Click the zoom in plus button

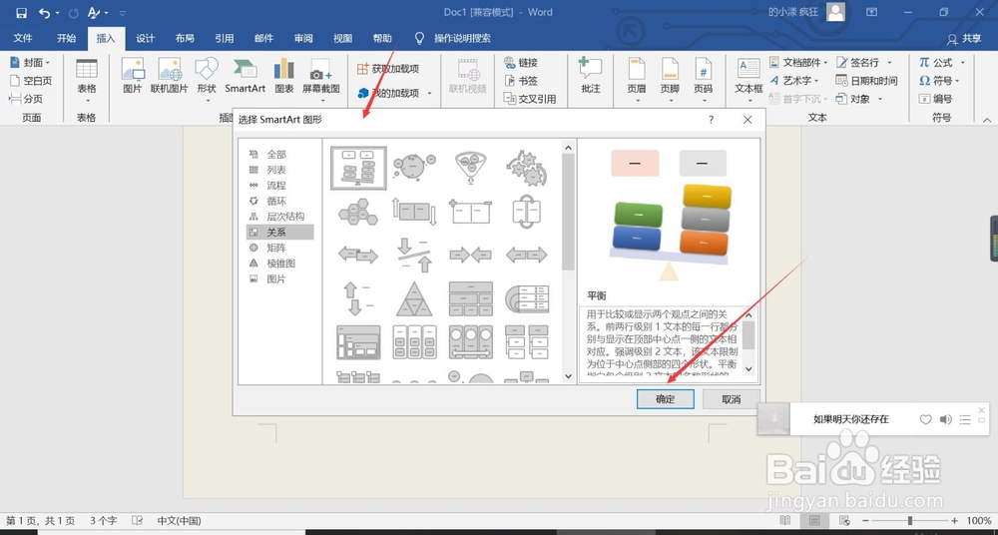click(x=954, y=520)
